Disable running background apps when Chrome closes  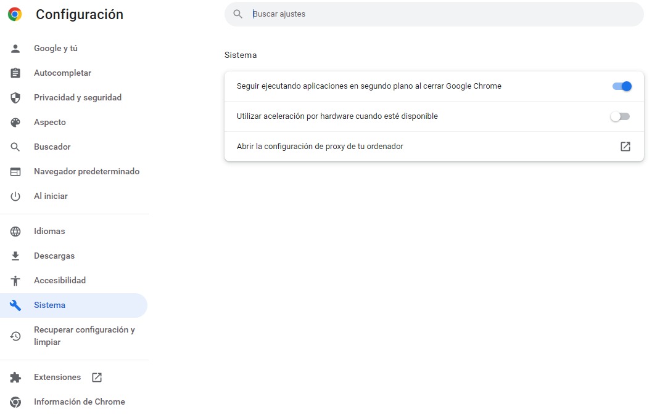click(x=622, y=86)
